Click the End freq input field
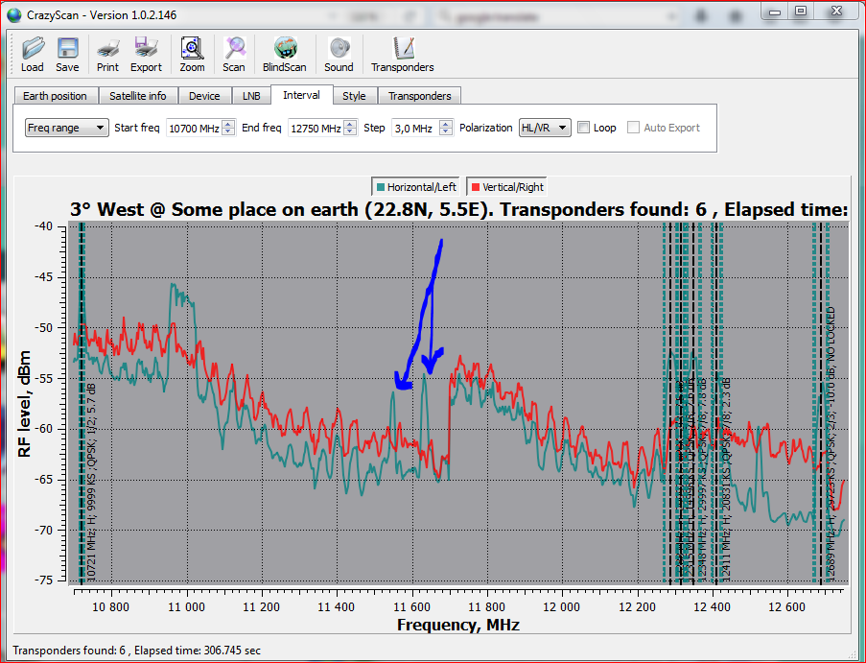Viewport: 866px width, 663px height. [315, 128]
